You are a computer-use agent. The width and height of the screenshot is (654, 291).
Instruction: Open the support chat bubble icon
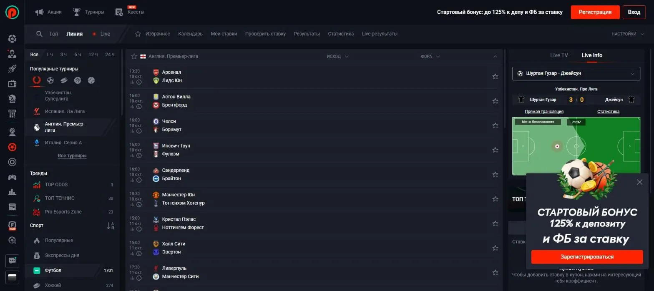[12, 261]
